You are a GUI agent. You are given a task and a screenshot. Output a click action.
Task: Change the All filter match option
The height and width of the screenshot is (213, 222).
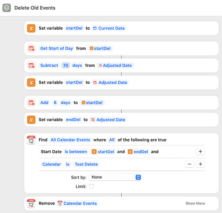pos(112,140)
